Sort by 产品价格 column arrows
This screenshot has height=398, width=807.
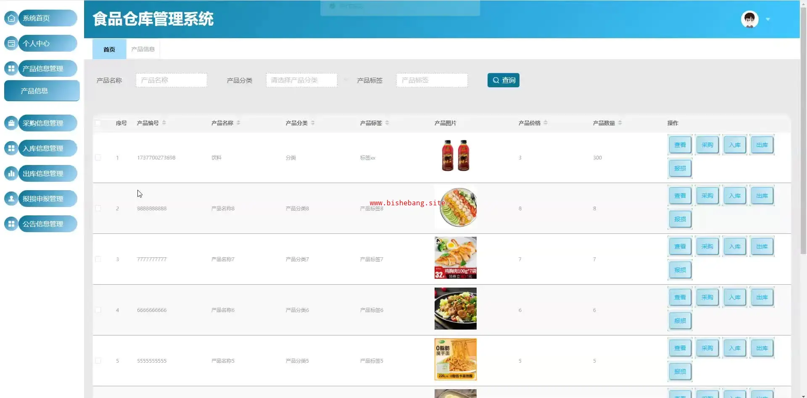(x=546, y=123)
